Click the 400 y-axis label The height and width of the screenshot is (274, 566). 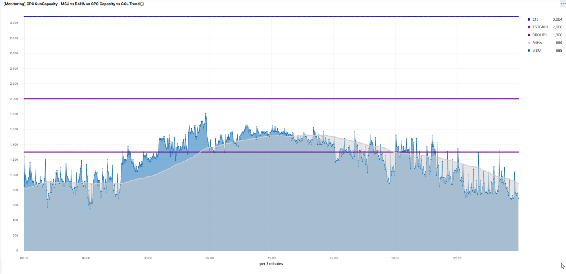click(15, 220)
